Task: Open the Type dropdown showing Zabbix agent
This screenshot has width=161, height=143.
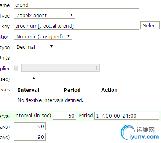Action: pos(44,15)
